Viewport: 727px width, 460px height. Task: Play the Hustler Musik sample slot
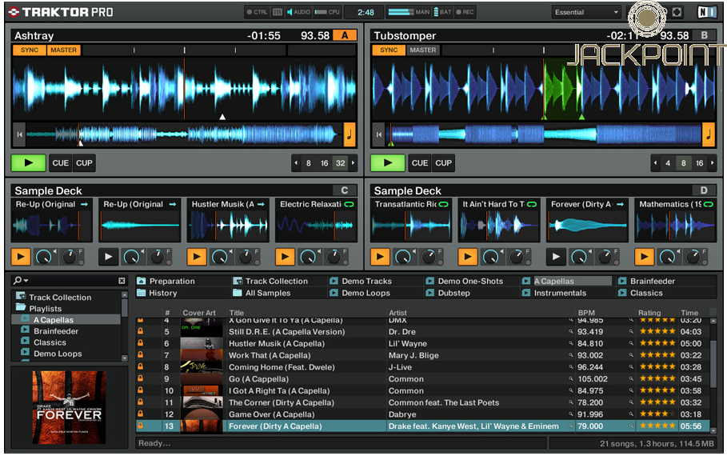[x=197, y=257]
